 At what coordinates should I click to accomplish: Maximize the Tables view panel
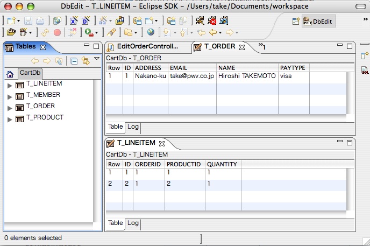[x=96, y=47]
